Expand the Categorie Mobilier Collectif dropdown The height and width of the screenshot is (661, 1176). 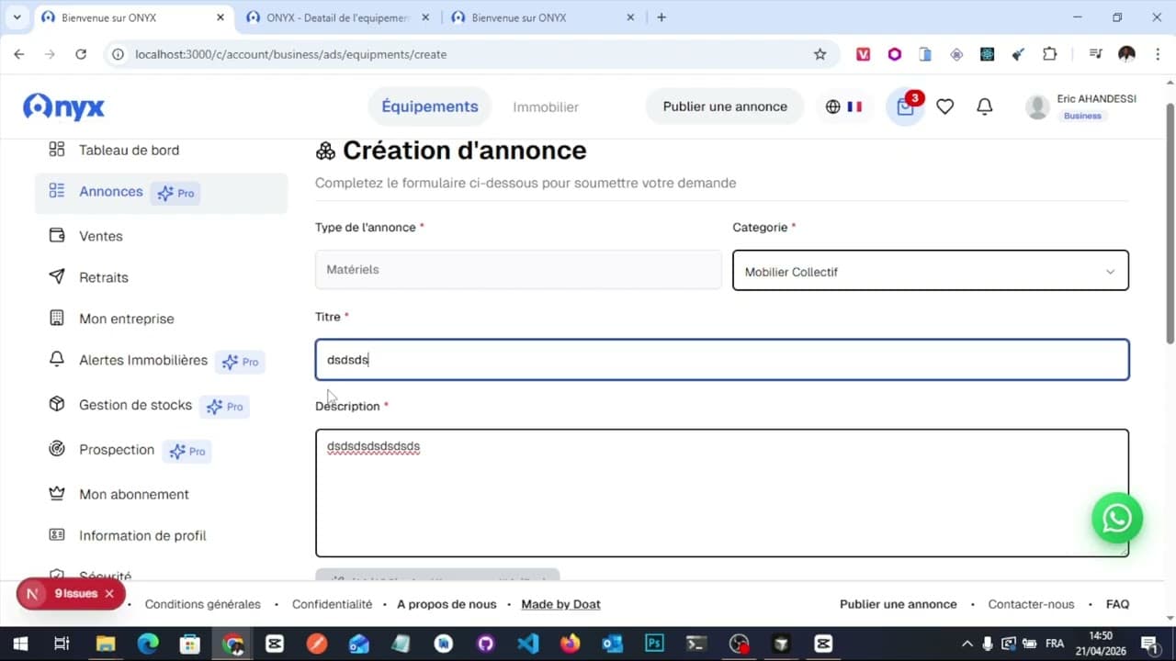coord(930,271)
